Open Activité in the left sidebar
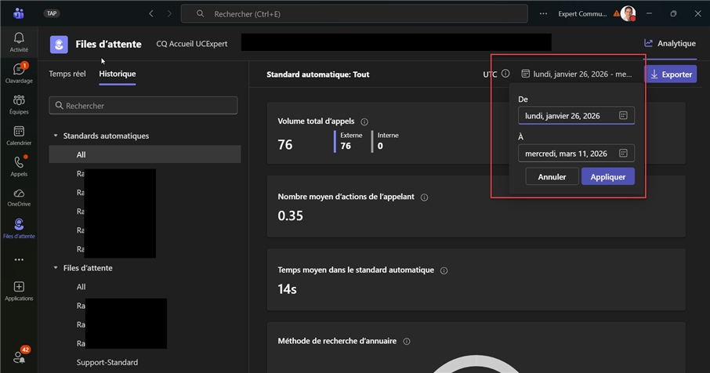The height and width of the screenshot is (373, 710). (19, 42)
